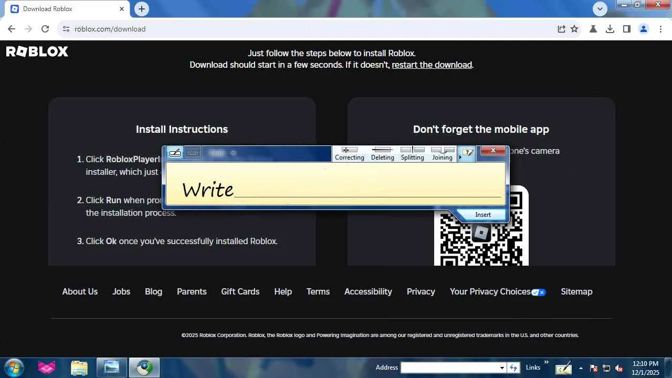Open the Chrome profile menu

644,29
